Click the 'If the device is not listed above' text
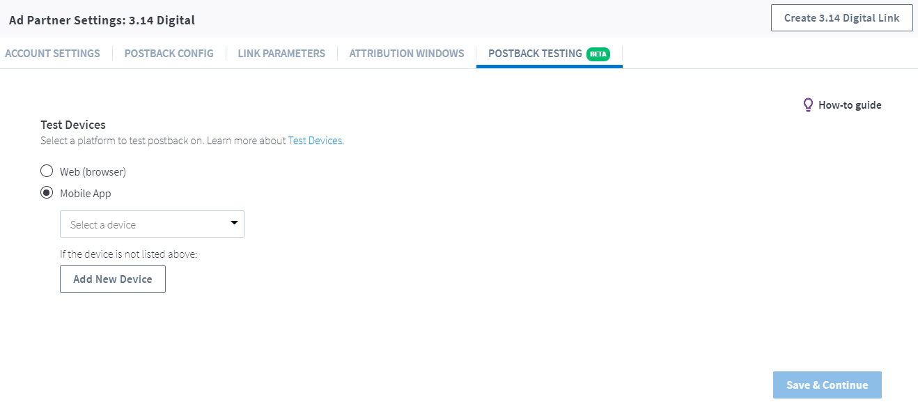918x402 pixels. (129, 254)
